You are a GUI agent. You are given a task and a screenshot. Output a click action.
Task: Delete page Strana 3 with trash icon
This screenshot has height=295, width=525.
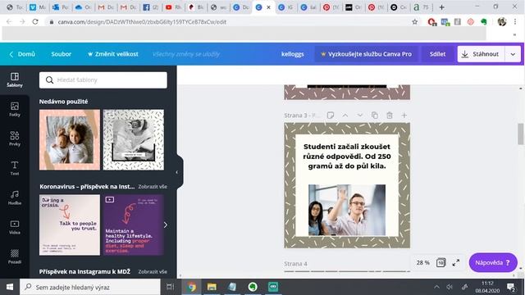tap(390, 116)
